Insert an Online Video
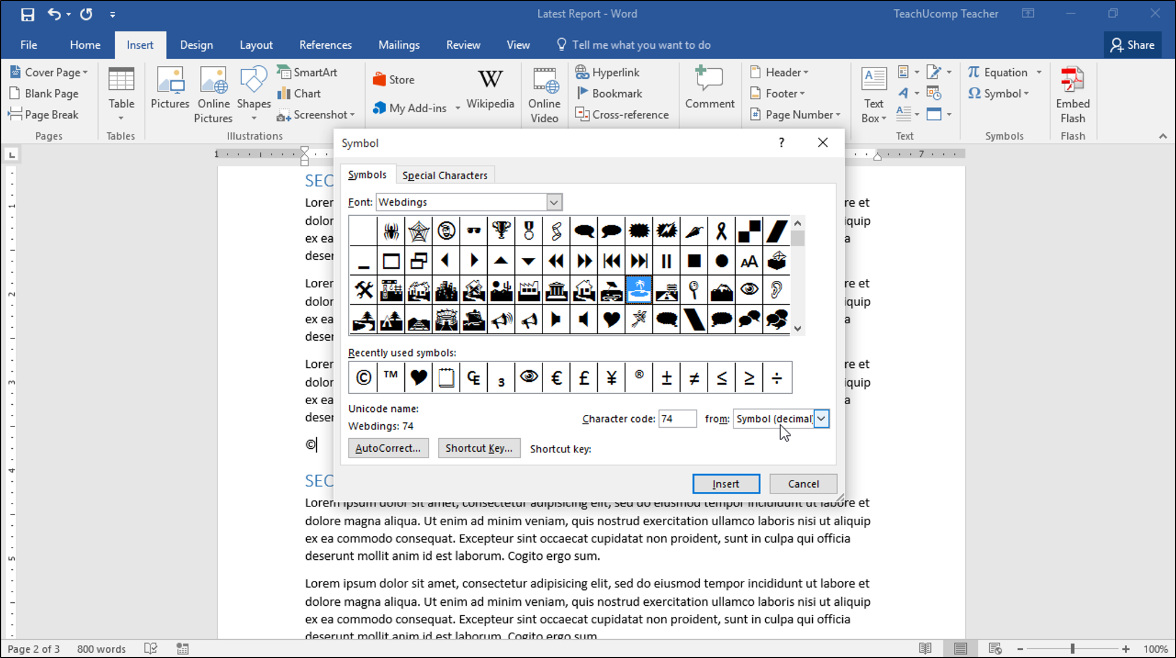Viewport: 1176px width, 658px height. pos(544,94)
